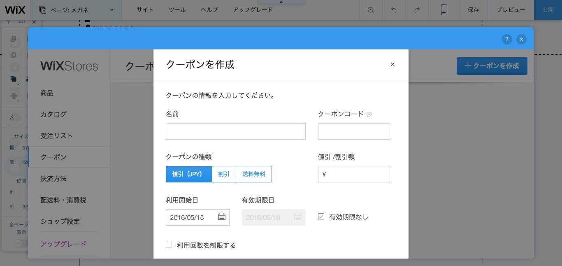Enable the 利用回数を制限する checkbox
562x266 pixels.
(169, 245)
